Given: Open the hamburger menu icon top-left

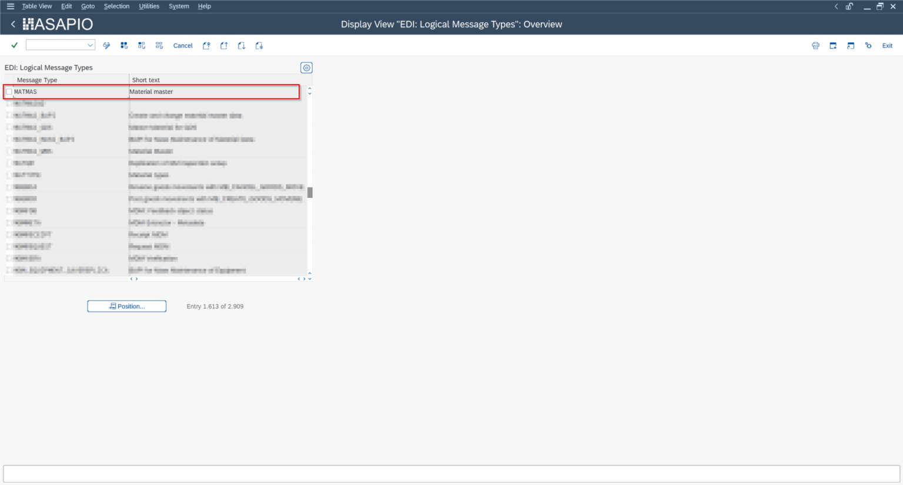Looking at the screenshot, I should 10,6.
